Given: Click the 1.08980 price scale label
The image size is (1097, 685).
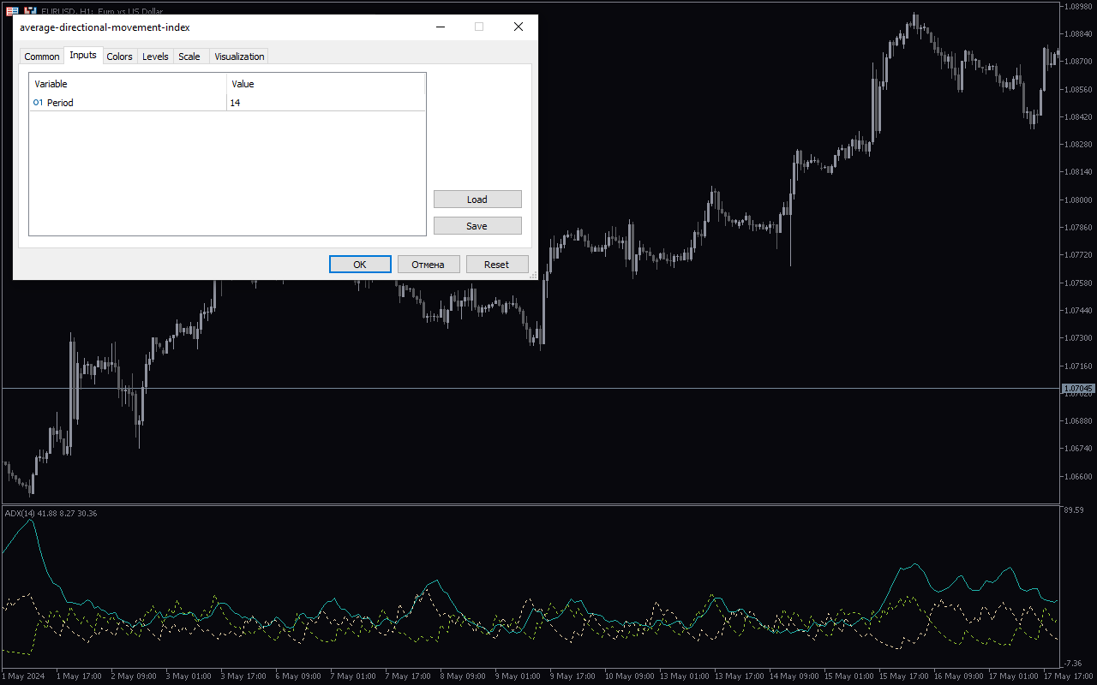Looking at the screenshot, I should click(1077, 6).
